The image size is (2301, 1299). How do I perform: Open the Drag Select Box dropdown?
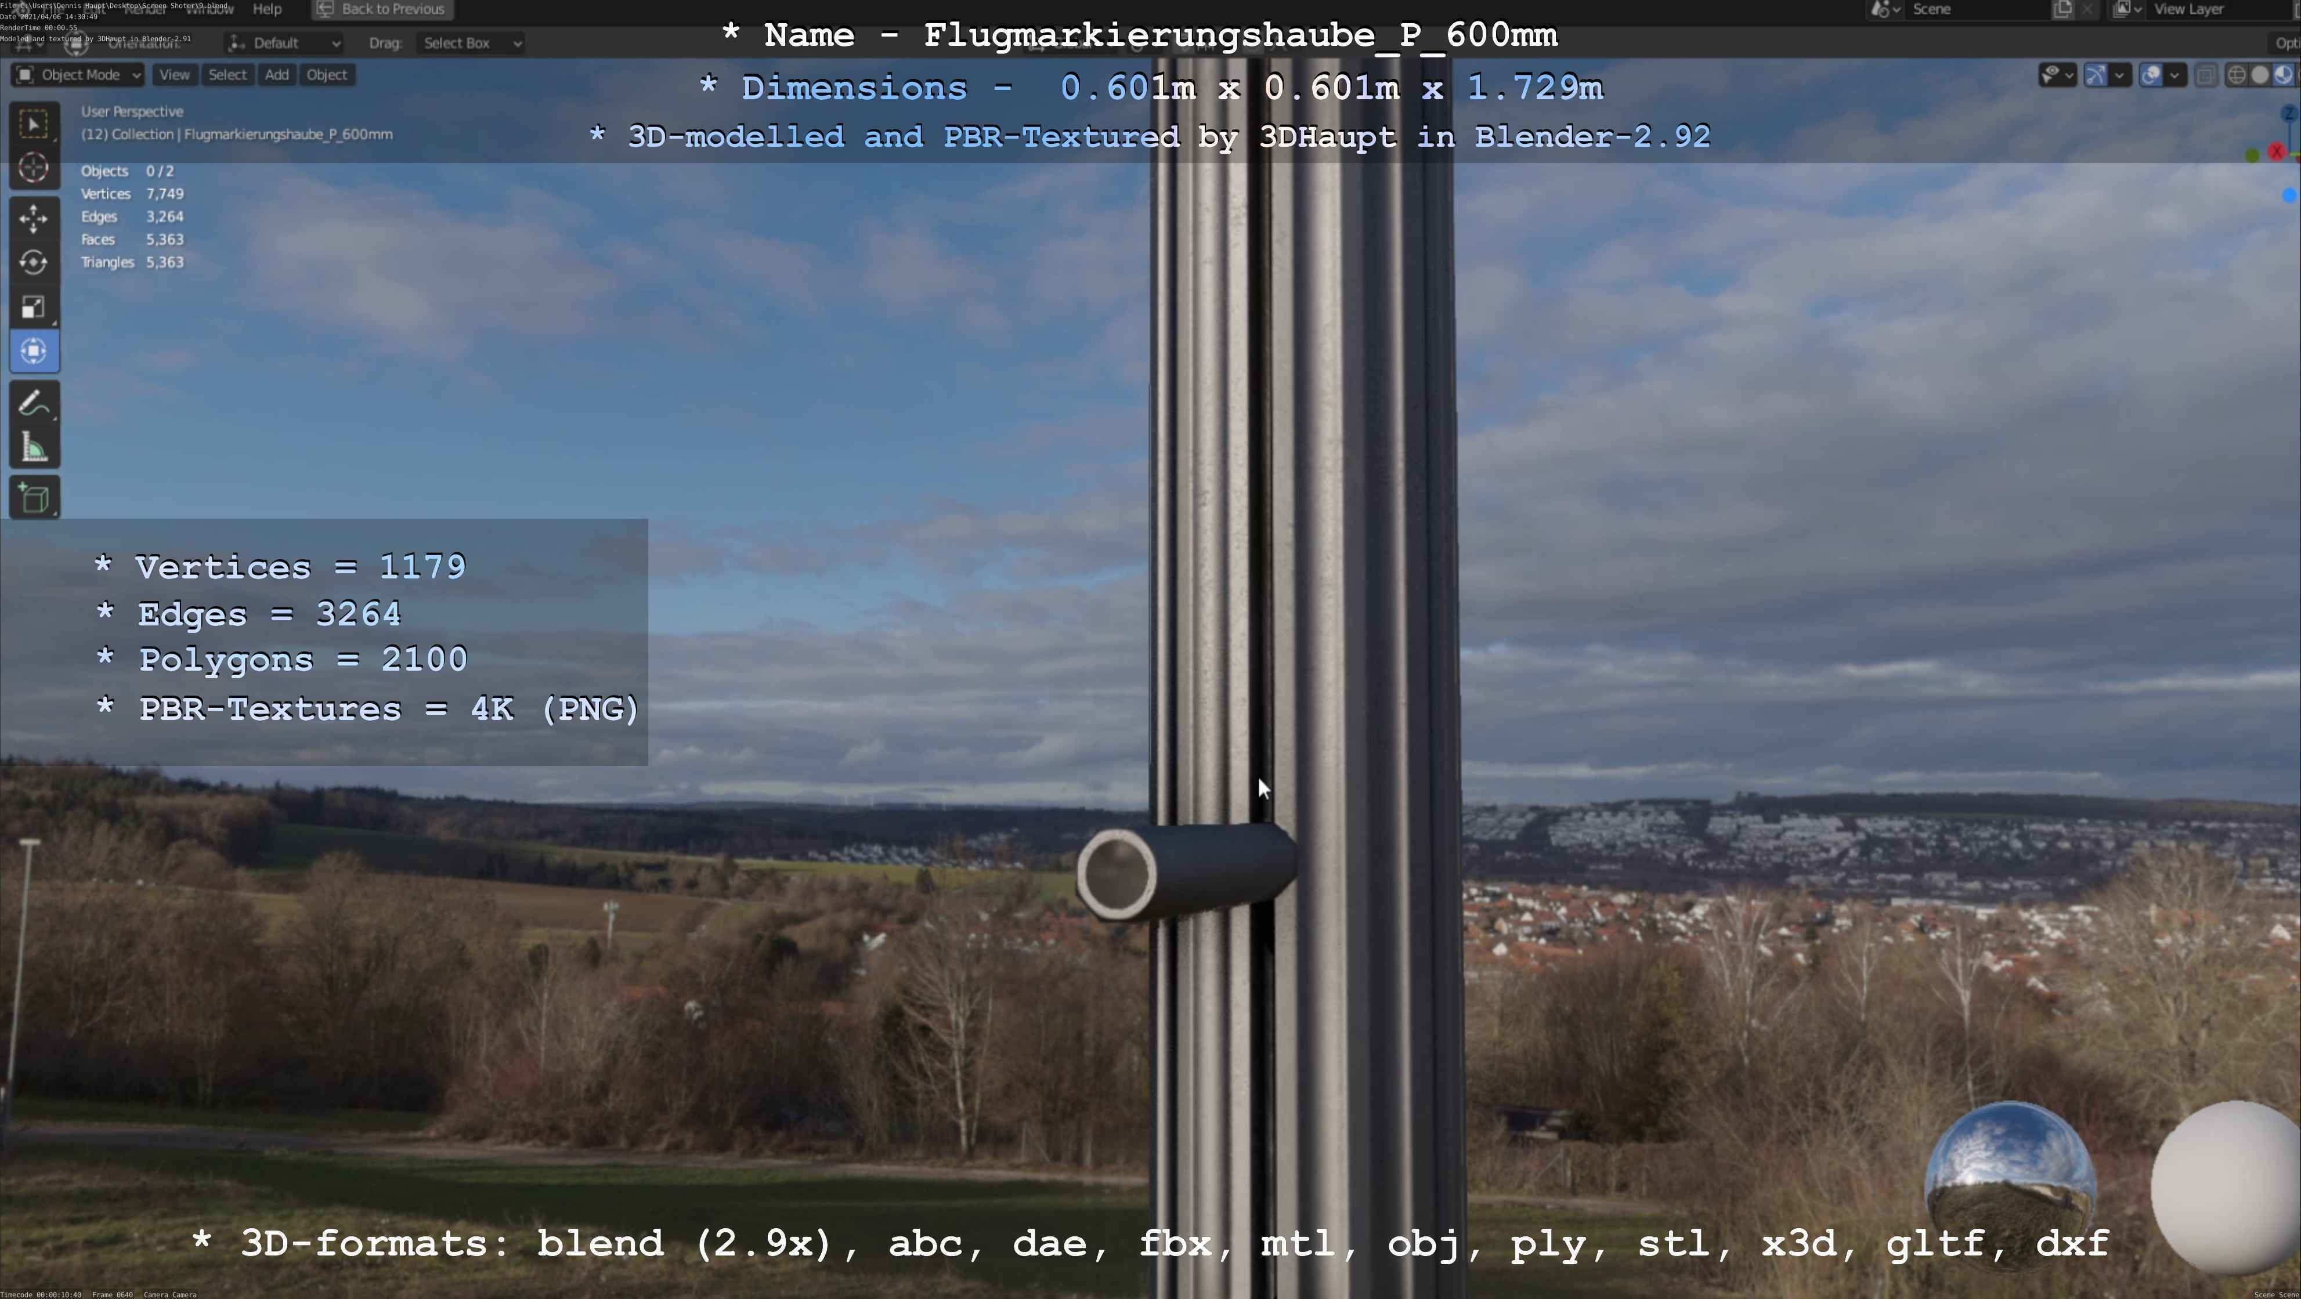[470, 43]
